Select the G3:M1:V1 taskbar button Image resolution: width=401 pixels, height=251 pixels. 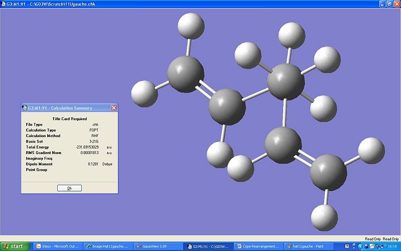pos(209,246)
